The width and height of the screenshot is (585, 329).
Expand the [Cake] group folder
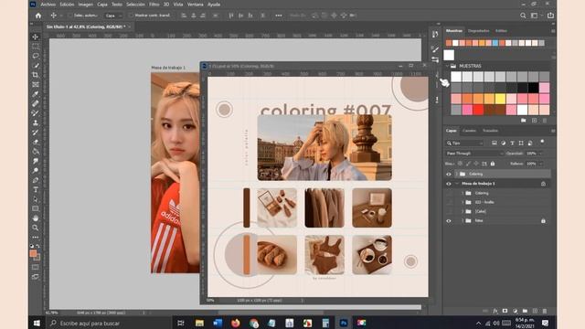[463, 211]
